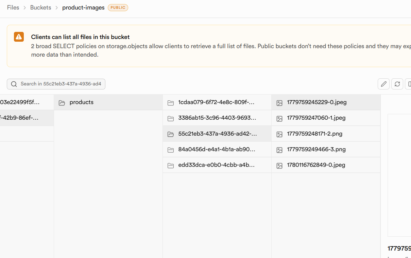Screen dimensions: 411x258
Task: Open Buckets breadcrumb link
Action: pos(40,7)
